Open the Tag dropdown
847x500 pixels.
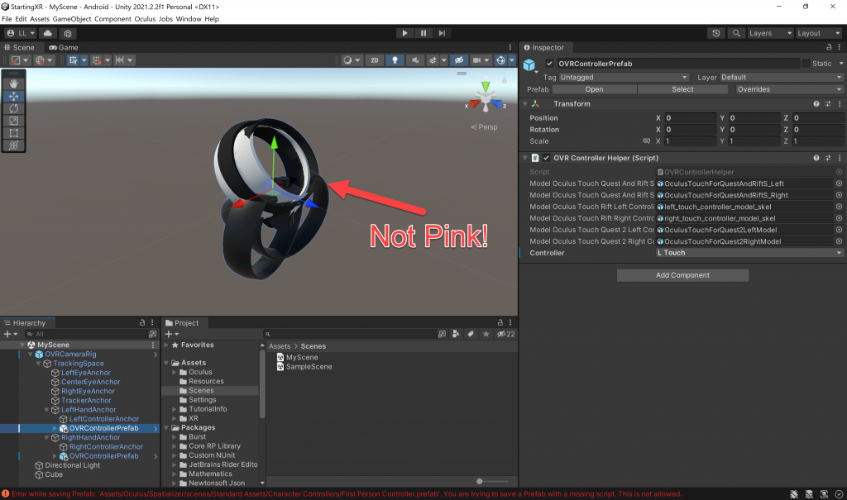pyautogui.click(x=624, y=77)
